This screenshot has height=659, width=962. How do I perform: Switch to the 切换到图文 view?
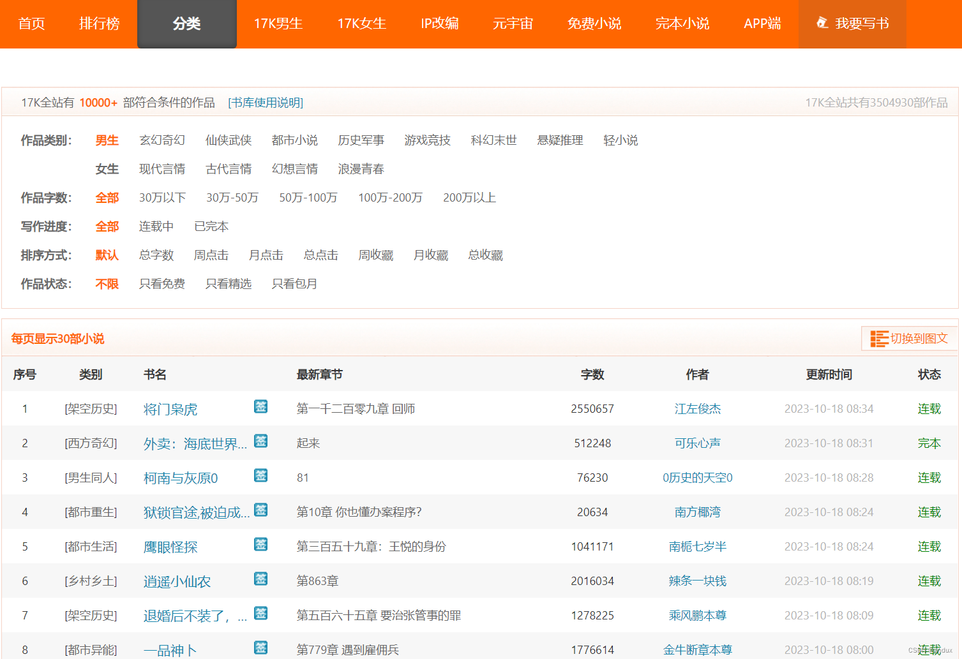tap(910, 339)
